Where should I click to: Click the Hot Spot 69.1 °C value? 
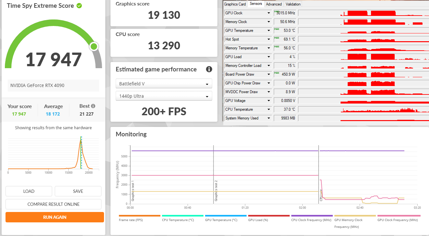pos(286,39)
